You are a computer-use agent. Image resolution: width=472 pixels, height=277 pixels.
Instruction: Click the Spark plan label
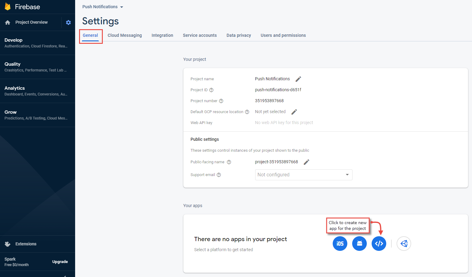coord(10,259)
